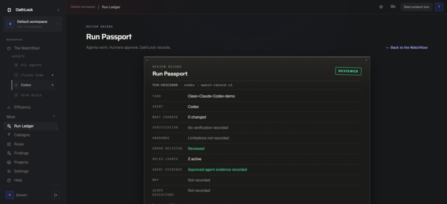Click the run ID RUN-D83C8800 line
This screenshot has width=447, height=204.
pyautogui.click(x=192, y=85)
